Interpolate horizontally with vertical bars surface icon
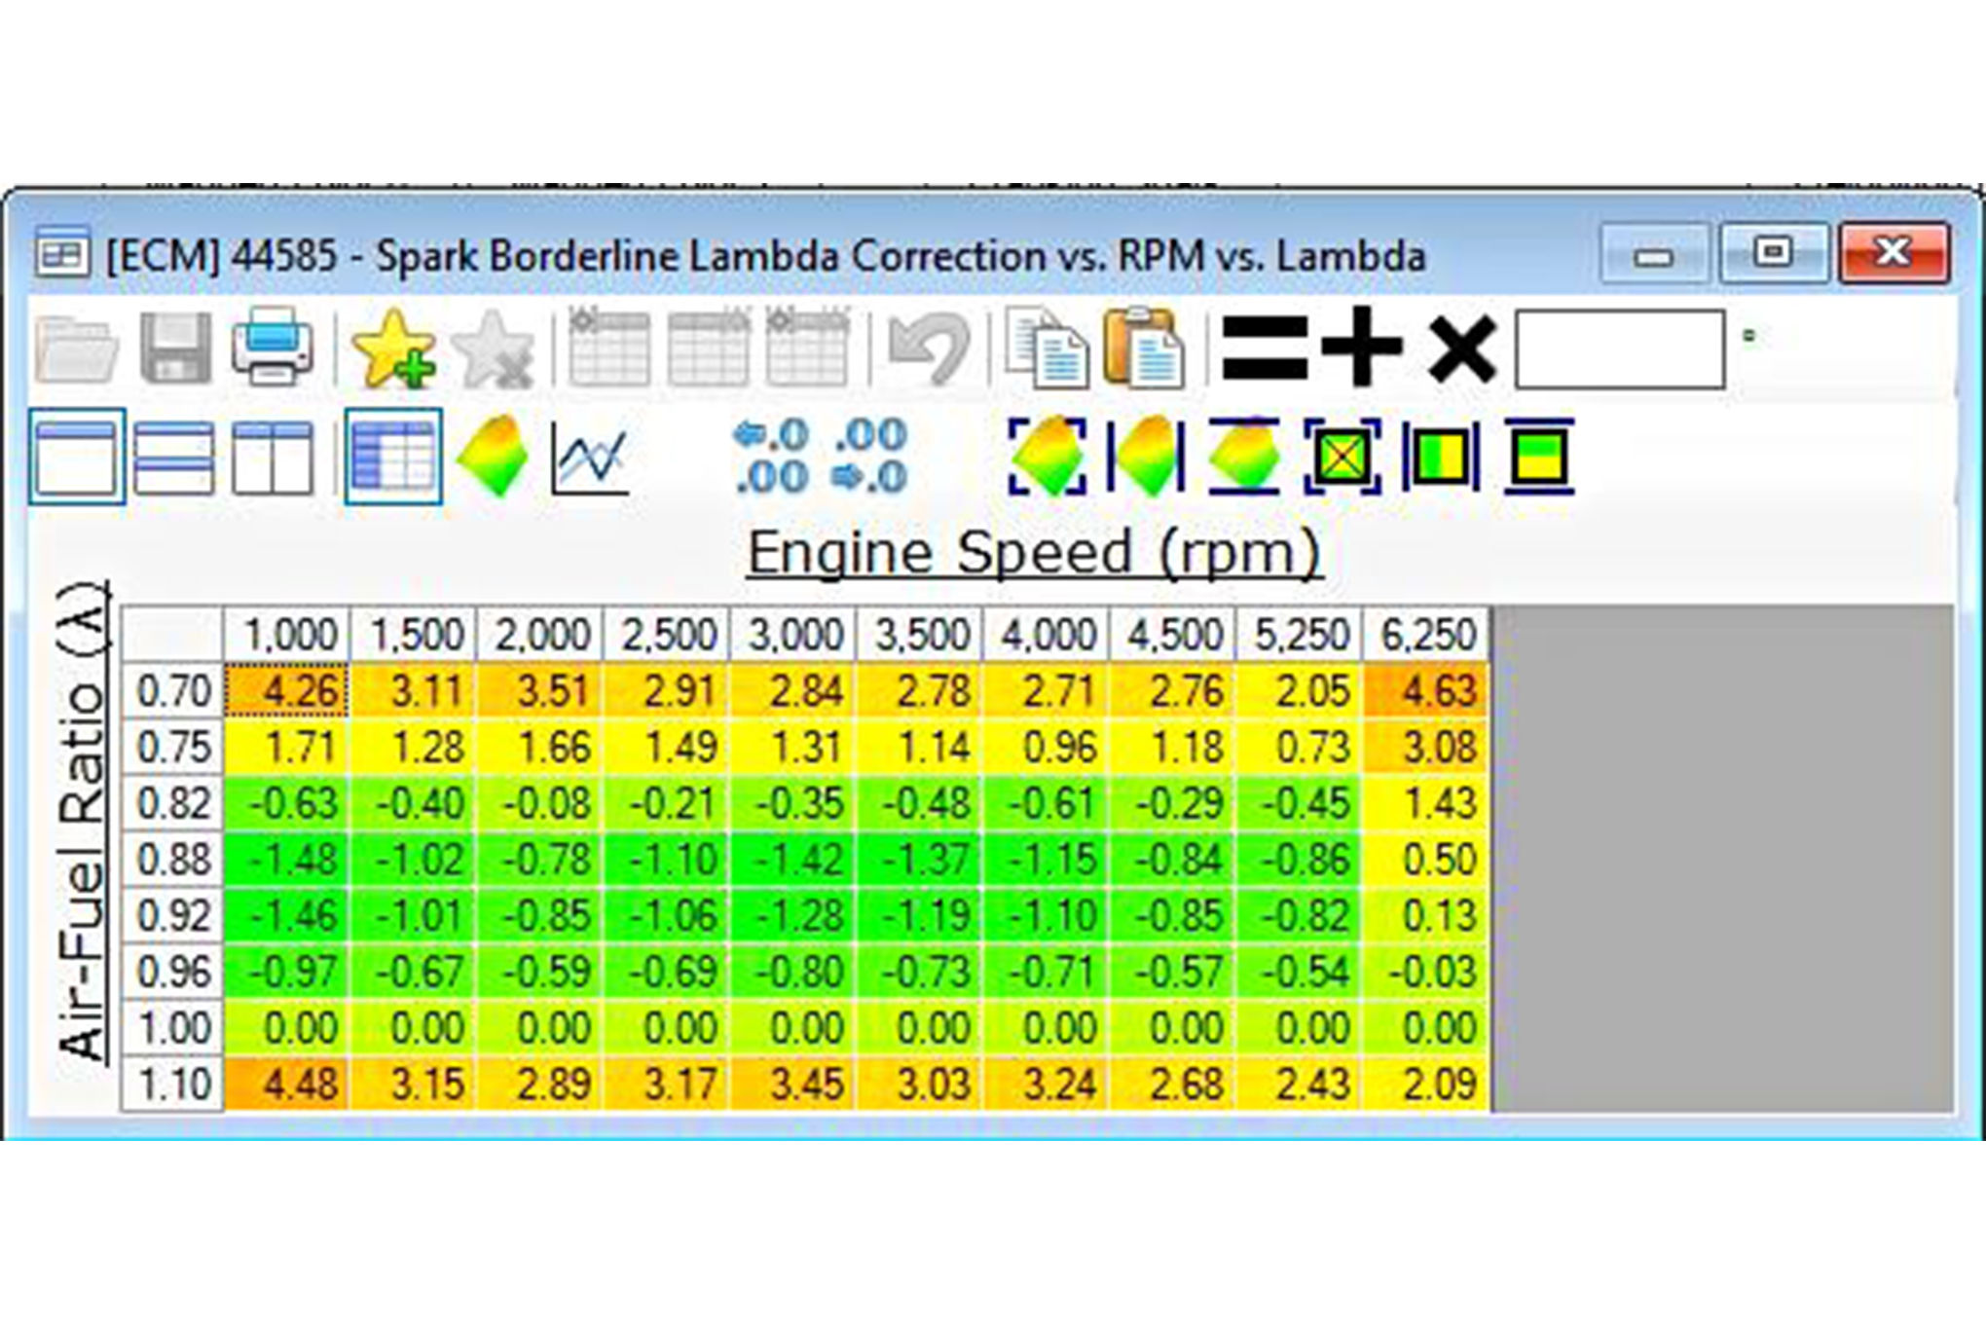This screenshot has width=1986, height=1324. 1147,456
